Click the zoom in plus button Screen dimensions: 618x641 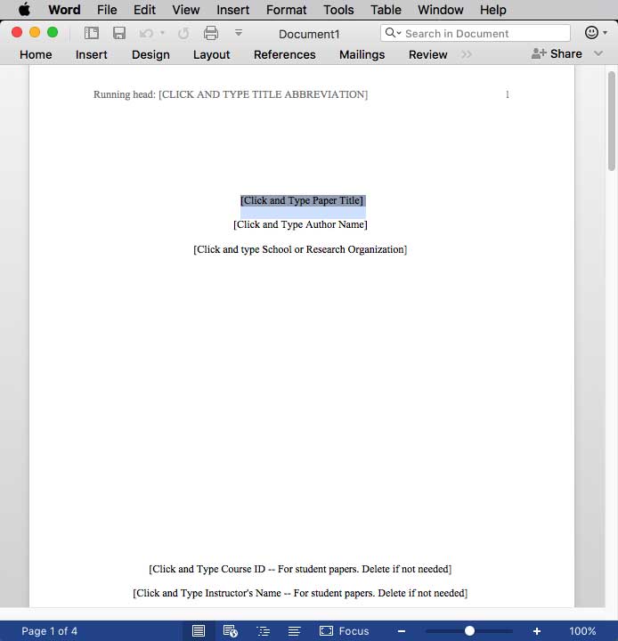point(537,630)
